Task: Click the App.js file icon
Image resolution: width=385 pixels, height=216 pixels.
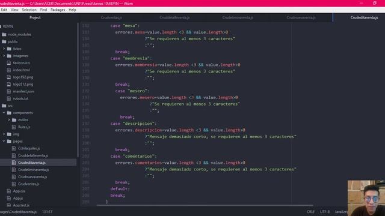Action: [x=9, y=198]
